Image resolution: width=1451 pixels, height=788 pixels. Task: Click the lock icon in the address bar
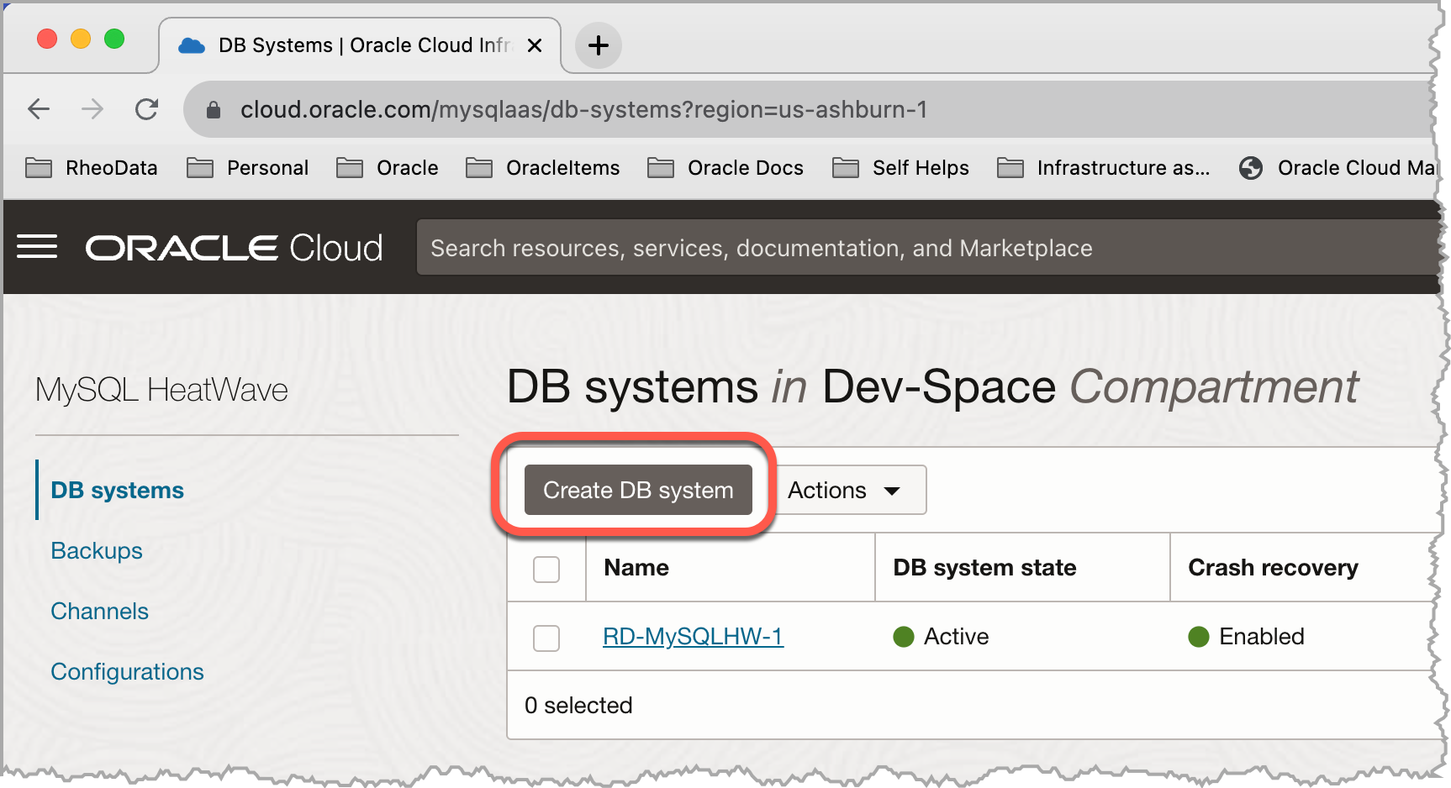pyautogui.click(x=214, y=110)
